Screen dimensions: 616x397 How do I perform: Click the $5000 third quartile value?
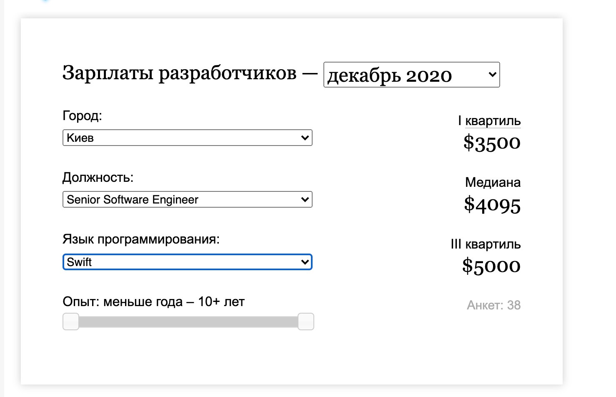(x=491, y=266)
